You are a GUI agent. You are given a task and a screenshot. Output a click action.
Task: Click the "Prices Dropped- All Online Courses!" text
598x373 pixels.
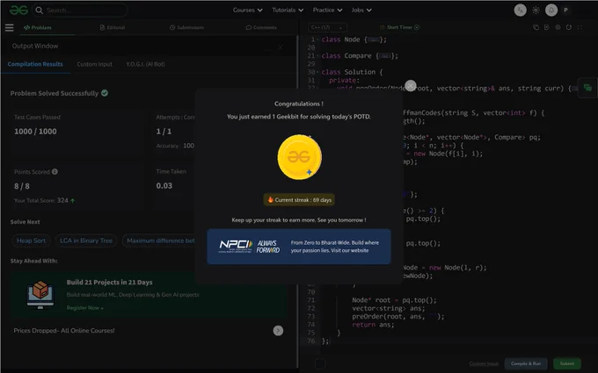coord(64,331)
